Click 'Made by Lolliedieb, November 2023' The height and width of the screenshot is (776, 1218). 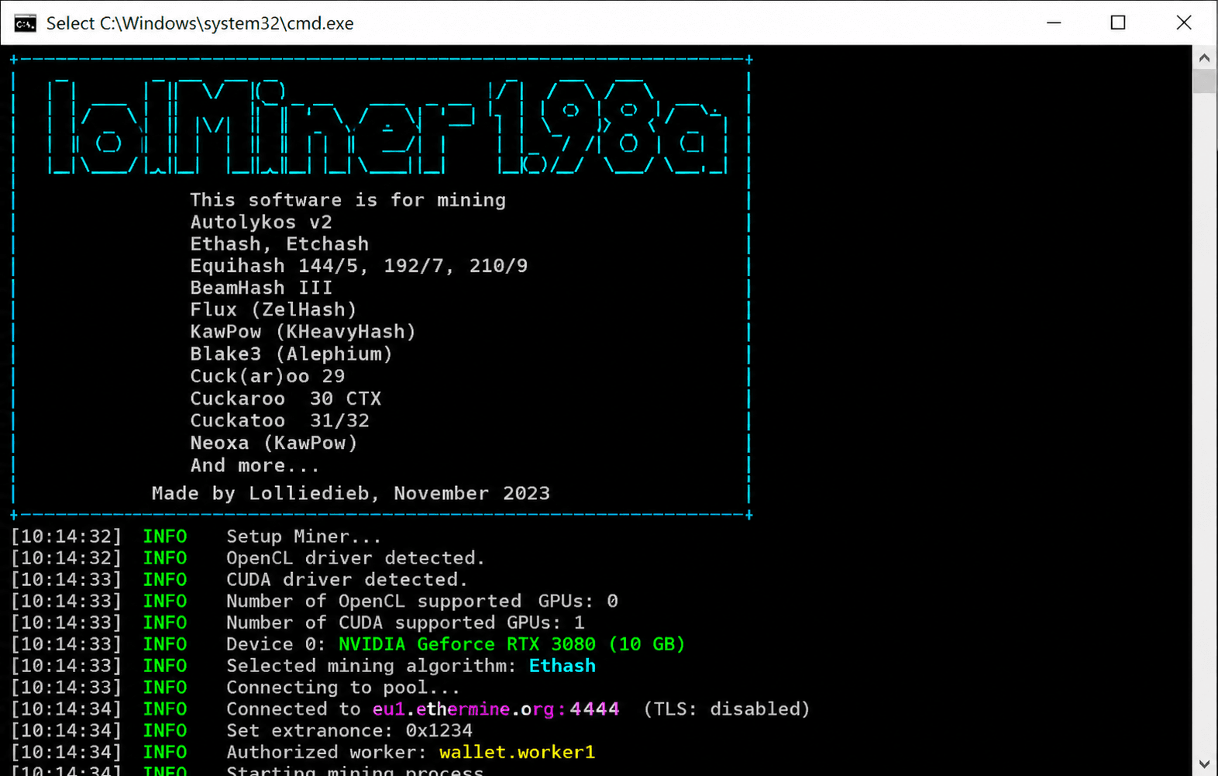(x=351, y=494)
